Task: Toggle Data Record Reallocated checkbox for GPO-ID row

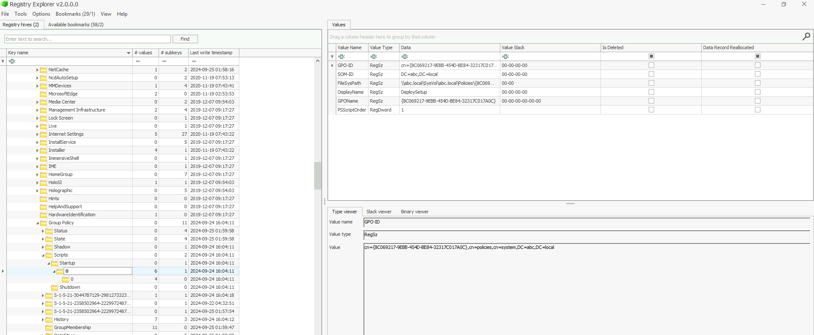Action: [x=757, y=65]
